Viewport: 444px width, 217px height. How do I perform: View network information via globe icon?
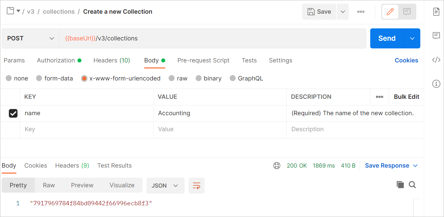(276, 165)
